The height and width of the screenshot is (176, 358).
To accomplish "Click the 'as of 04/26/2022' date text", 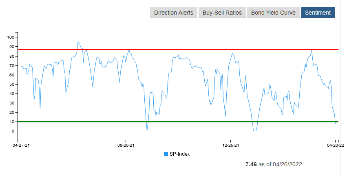I will [281, 164].
